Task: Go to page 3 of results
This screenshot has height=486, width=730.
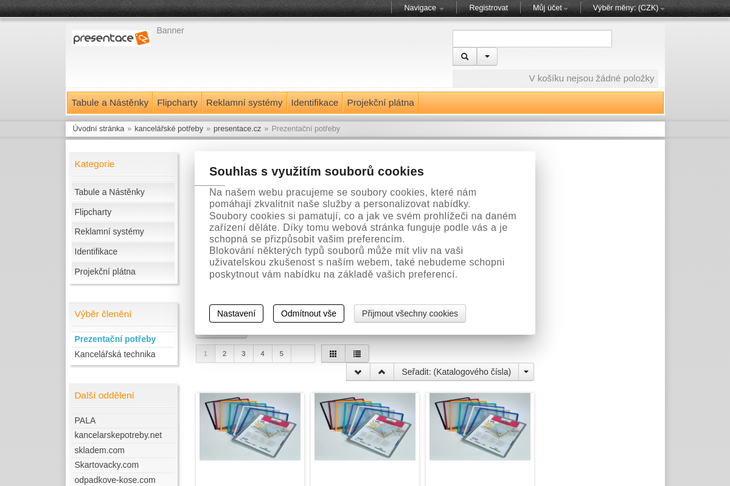Action: (243, 354)
